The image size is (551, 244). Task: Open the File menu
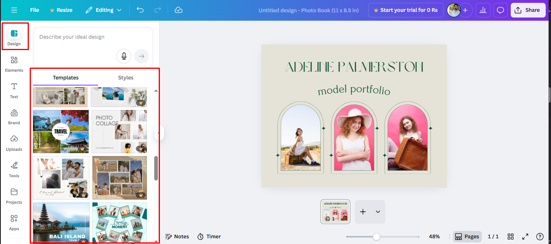point(34,10)
